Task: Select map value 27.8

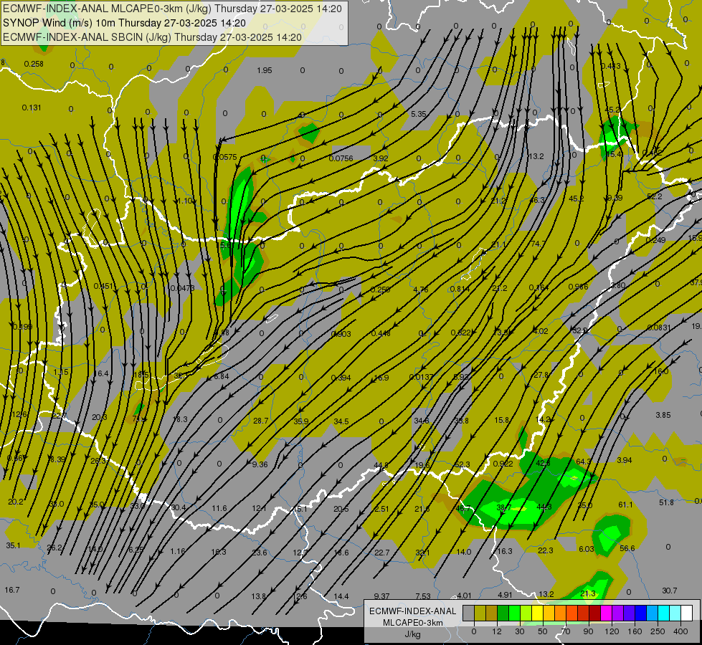Action: [541, 375]
